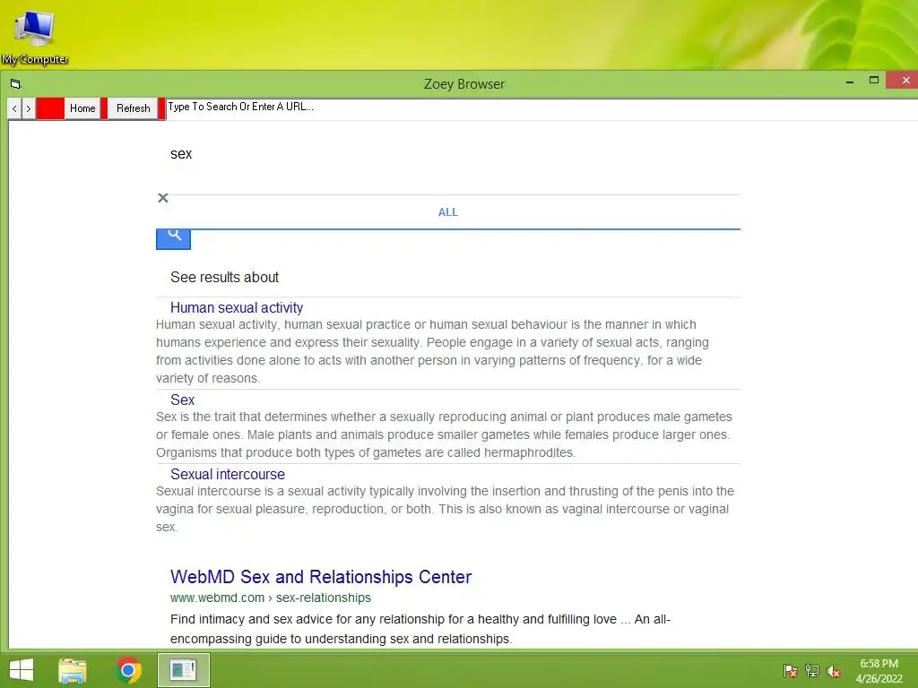Maximize the Zoey Browser window

(873, 81)
